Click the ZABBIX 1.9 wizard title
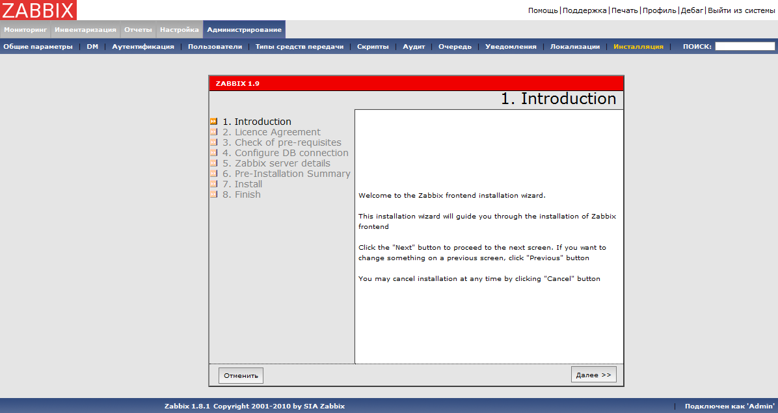This screenshot has height=413, width=778. click(237, 83)
